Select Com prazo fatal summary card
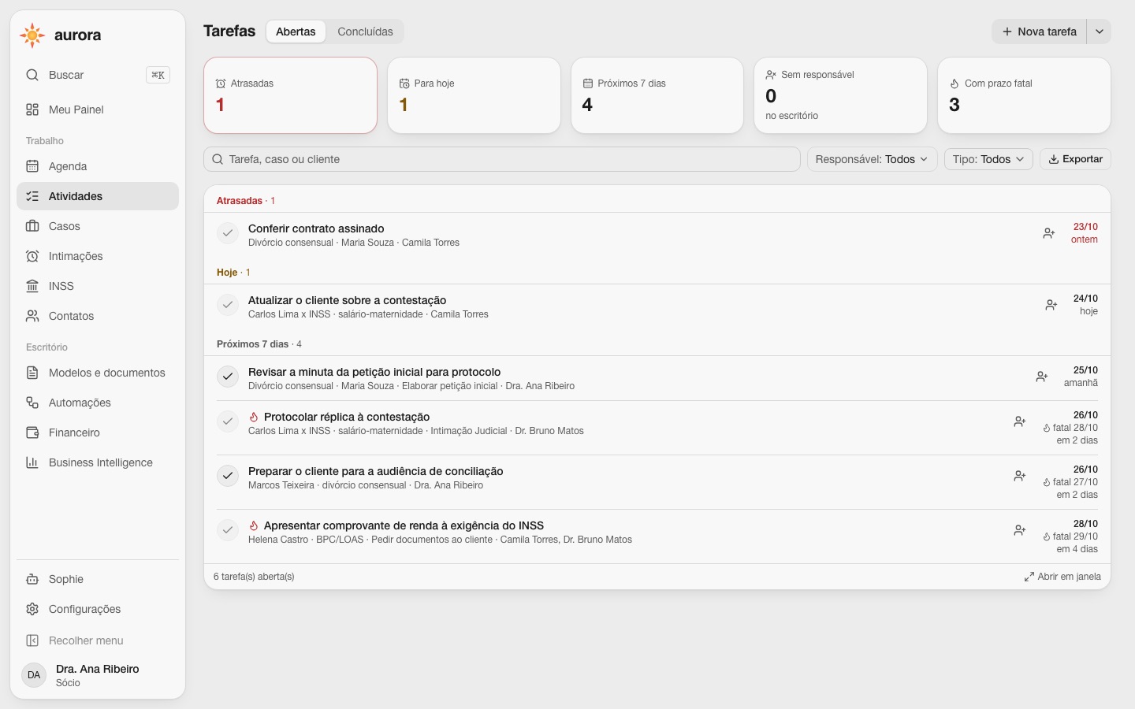The width and height of the screenshot is (1135, 709). pos(1024,95)
